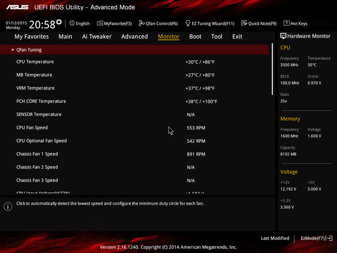This screenshot has height=253, width=337.
Task: Switch to the Main tab
Action: pyautogui.click(x=65, y=36)
